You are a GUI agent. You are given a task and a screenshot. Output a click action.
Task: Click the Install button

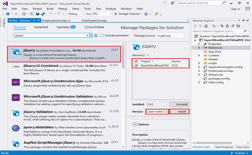(180, 112)
